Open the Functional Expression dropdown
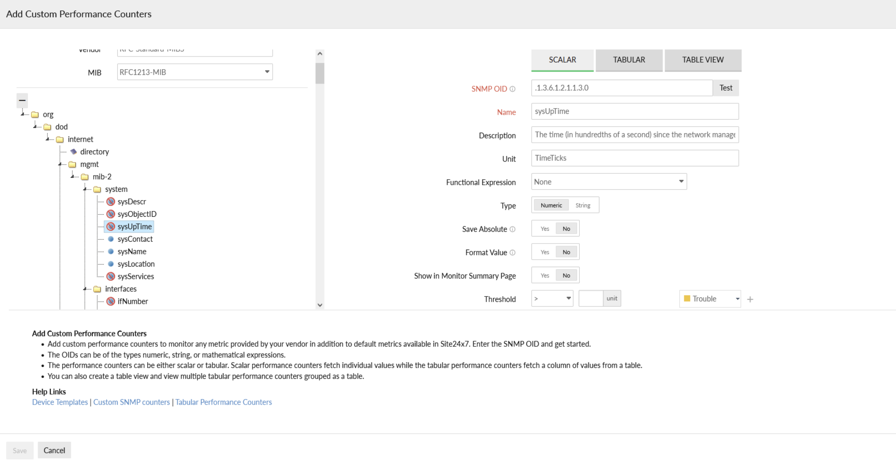The image size is (896, 465). tap(609, 182)
